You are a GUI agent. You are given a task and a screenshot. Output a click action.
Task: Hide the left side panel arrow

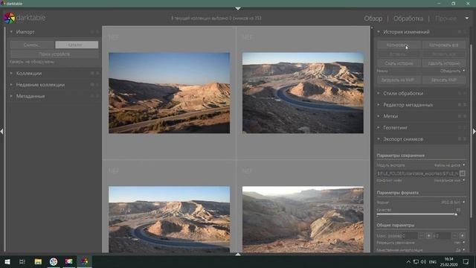point(1,132)
